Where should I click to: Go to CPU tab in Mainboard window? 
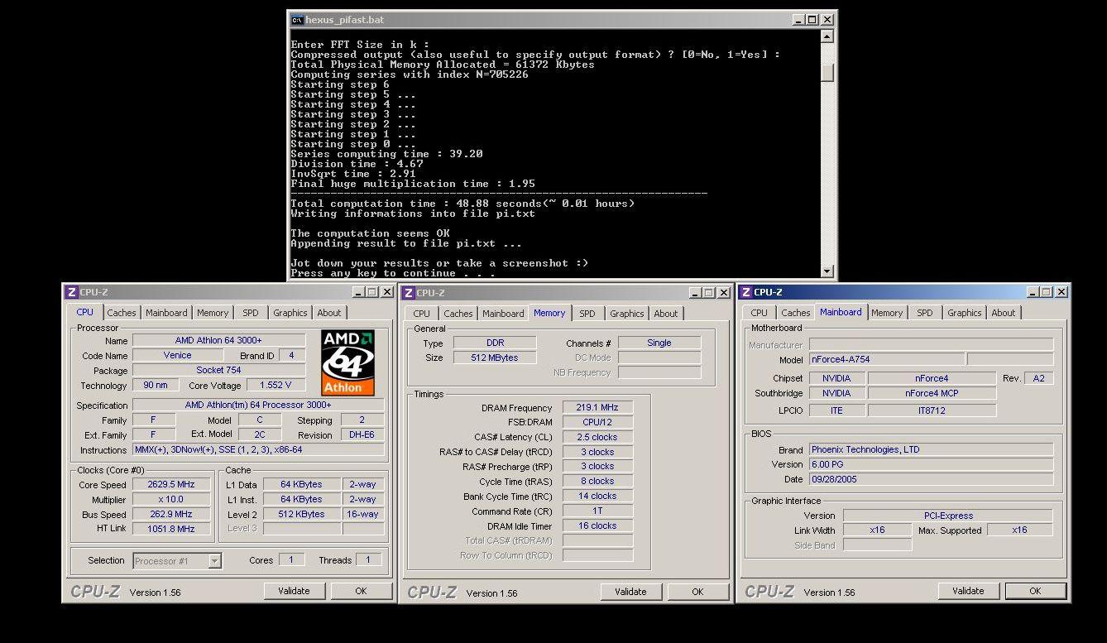click(760, 313)
